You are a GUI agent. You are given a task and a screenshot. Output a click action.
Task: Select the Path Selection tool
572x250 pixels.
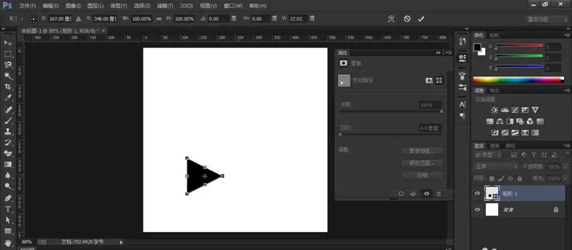tap(8, 220)
